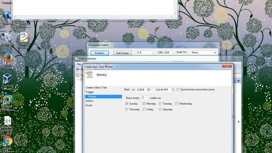
Task: Uncheck the Sunday checkbox
Action: (x=127, y=104)
